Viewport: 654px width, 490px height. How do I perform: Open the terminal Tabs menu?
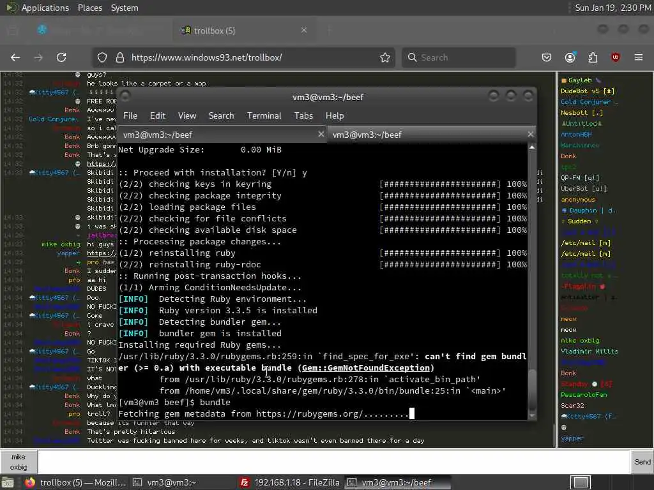point(303,116)
